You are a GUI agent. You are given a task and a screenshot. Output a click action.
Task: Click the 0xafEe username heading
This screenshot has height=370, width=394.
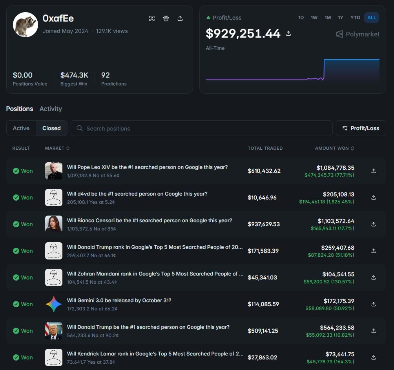[58, 18]
